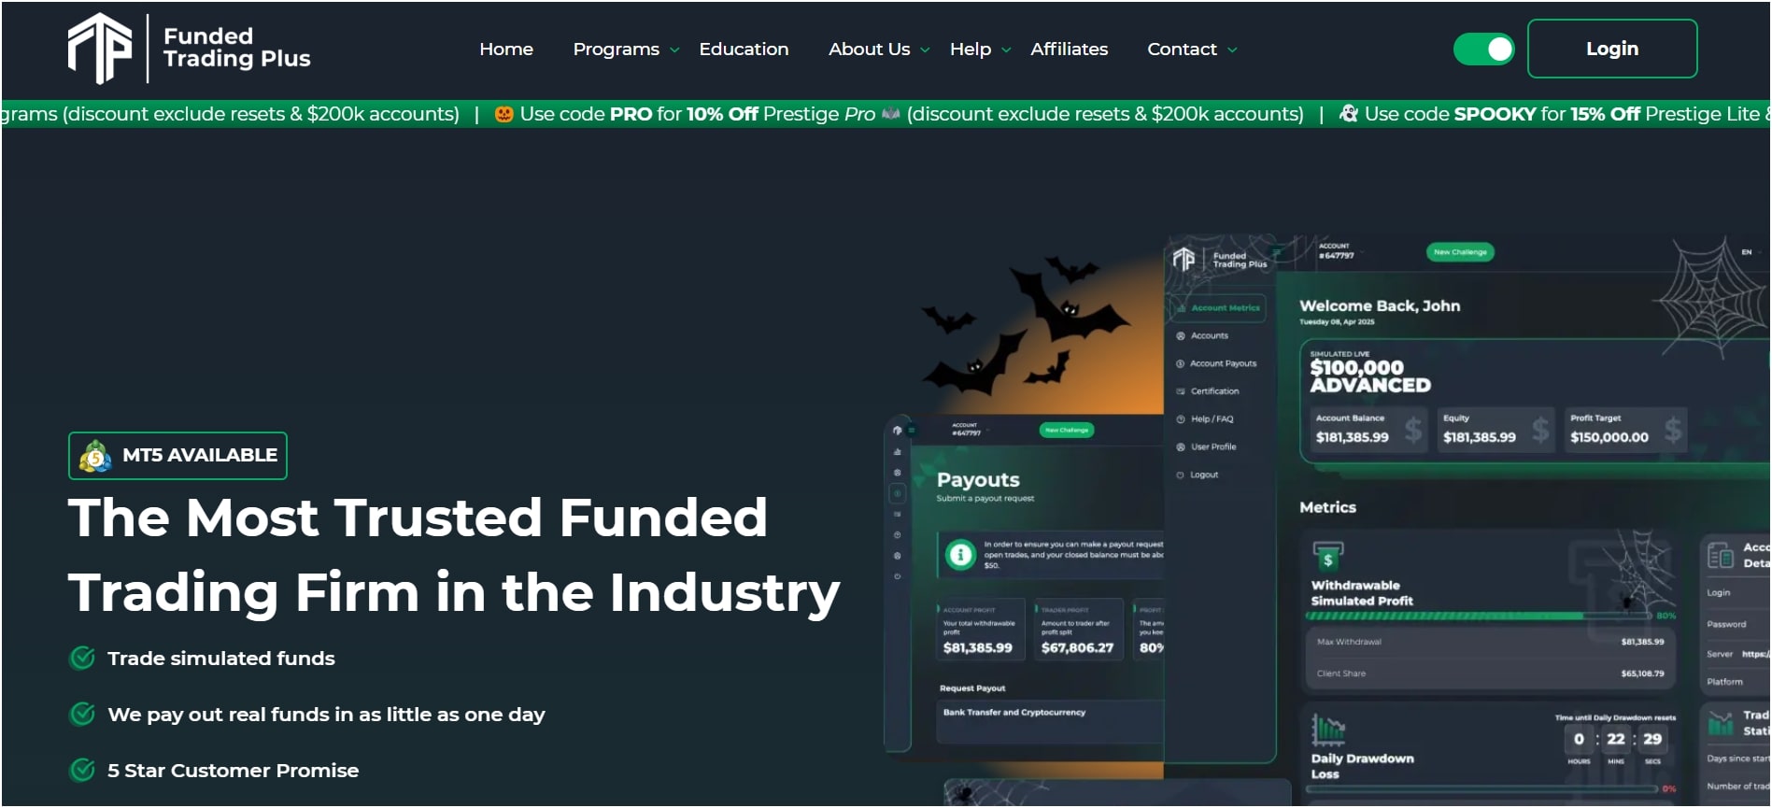Click the Certification icon in dashboard preview
The height and width of the screenshot is (808, 1772).
point(1181,391)
